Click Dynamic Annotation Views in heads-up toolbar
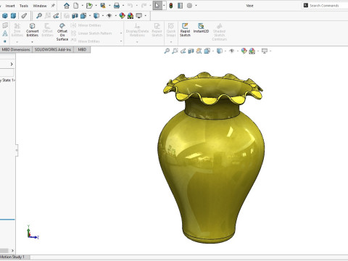Image resolution: width=348 pixels, height=261 pixels. pos(199,51)
